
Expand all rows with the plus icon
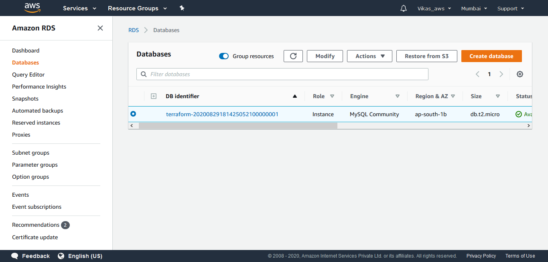[x=153, y=96]
